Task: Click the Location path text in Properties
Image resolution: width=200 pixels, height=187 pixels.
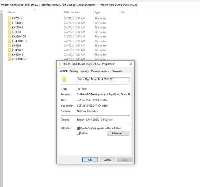Action: click(x=103, y=94)
